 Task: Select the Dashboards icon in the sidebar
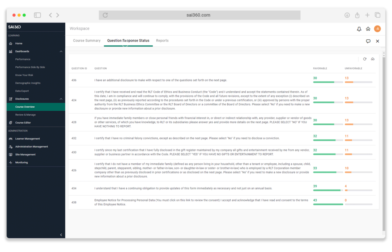click(10, 51)
